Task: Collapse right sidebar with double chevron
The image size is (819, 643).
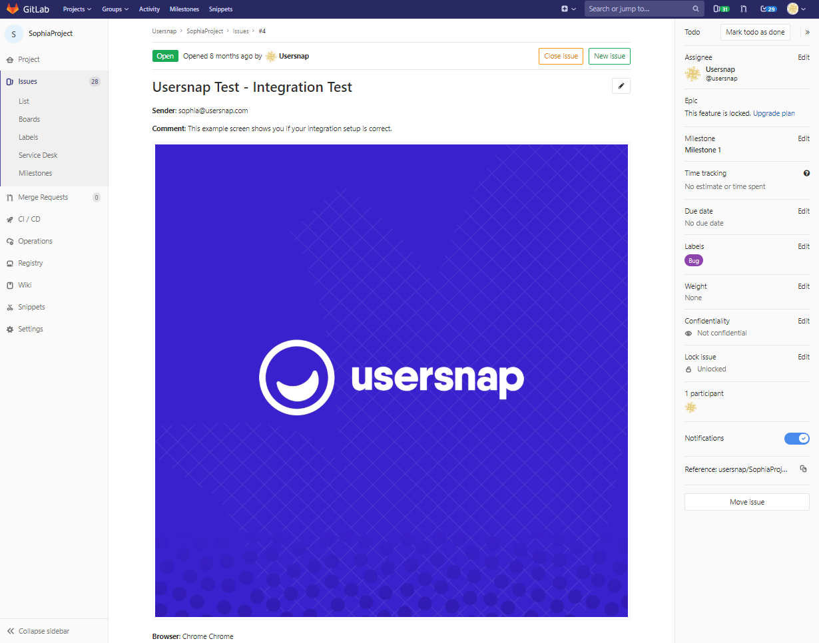Action: coord(807,32)
